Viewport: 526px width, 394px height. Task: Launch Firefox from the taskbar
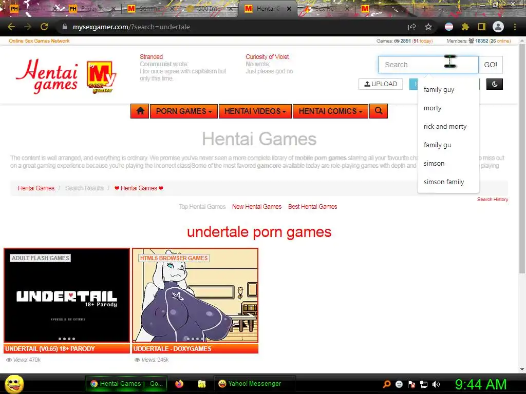179,384
